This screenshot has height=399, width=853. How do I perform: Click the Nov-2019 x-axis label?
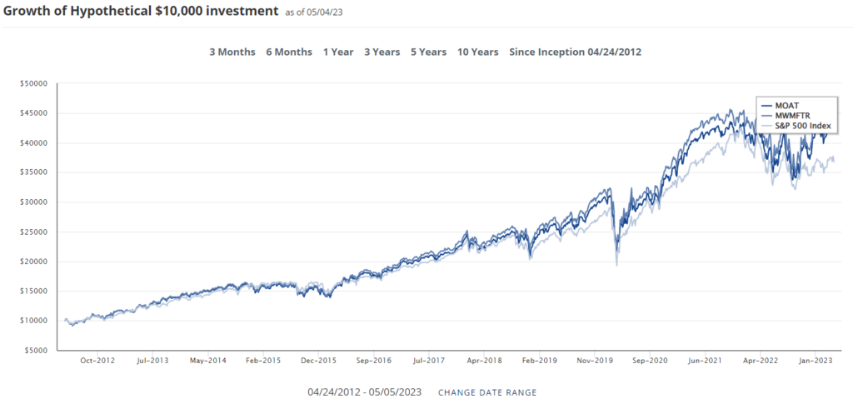point(595,361)
